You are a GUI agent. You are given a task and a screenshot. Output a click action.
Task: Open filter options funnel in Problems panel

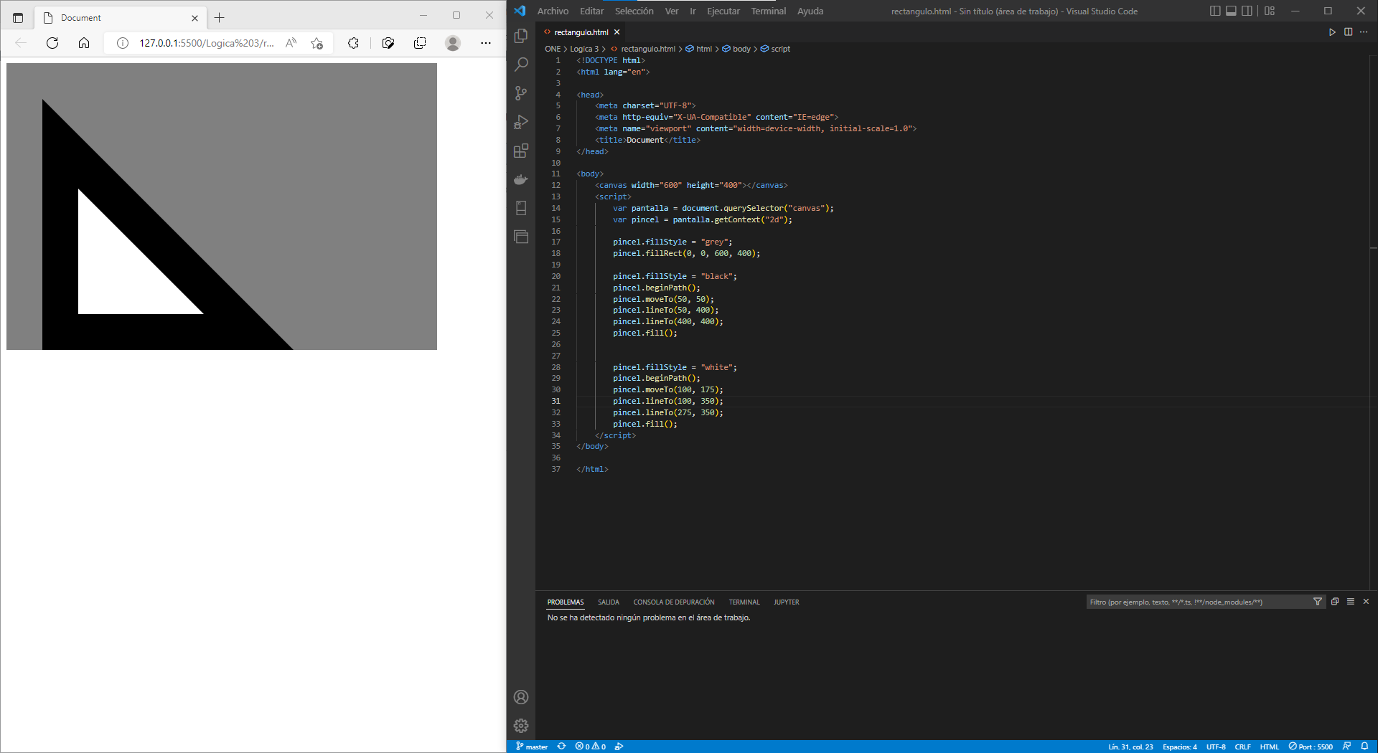[1318, 602]
